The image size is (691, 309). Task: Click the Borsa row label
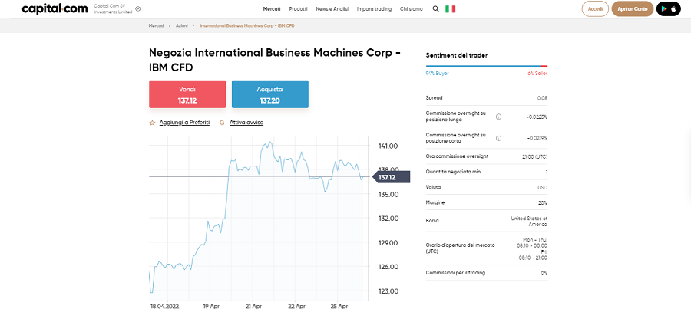click(x=432, y=221)
